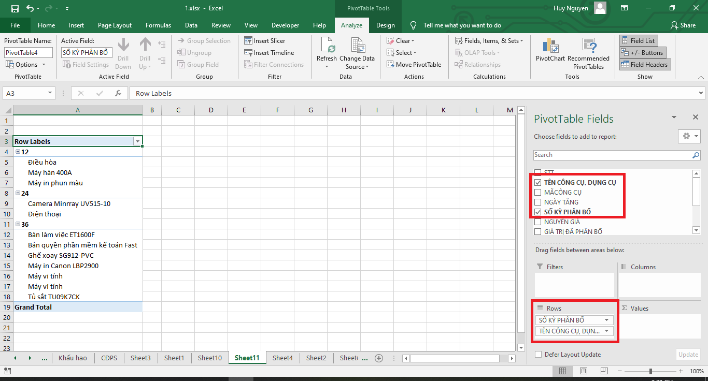
Task: Open Change Data Source icon
Action: 357,47
